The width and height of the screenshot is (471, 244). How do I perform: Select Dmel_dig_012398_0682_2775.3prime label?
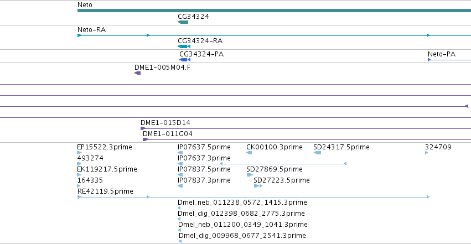point(241,214)
